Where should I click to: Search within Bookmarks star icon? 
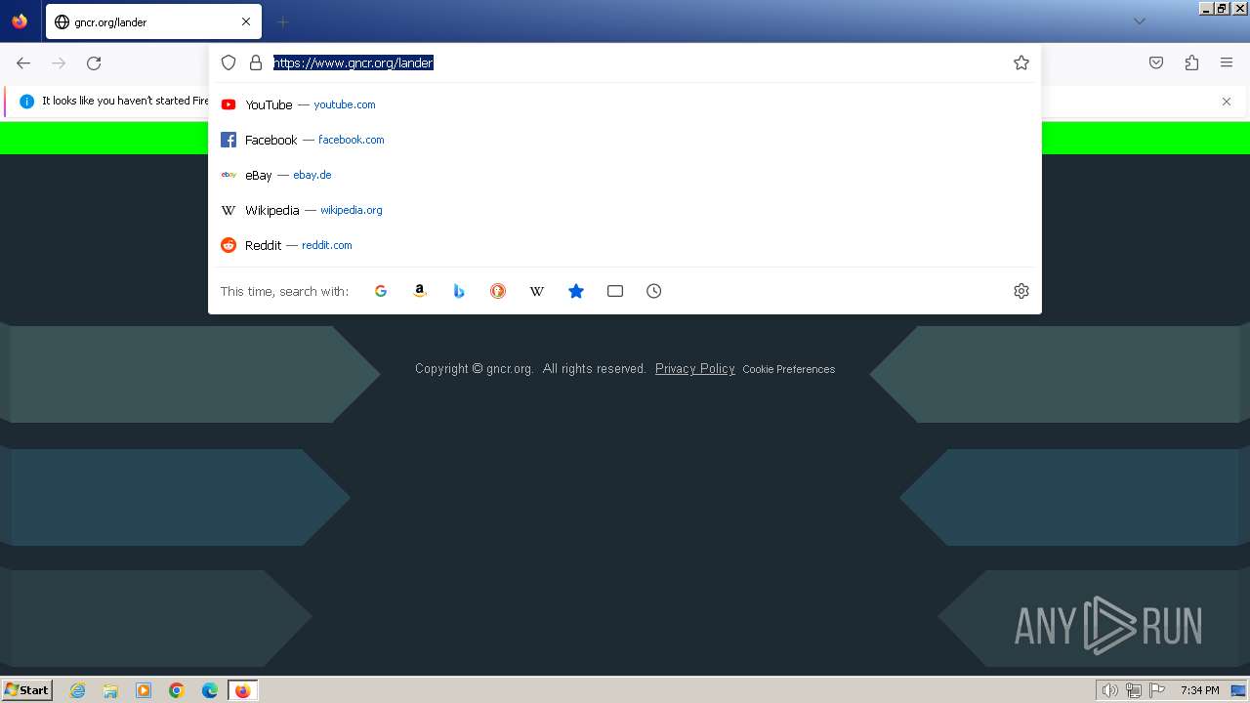pyautogui.click(x=576, y=291)
